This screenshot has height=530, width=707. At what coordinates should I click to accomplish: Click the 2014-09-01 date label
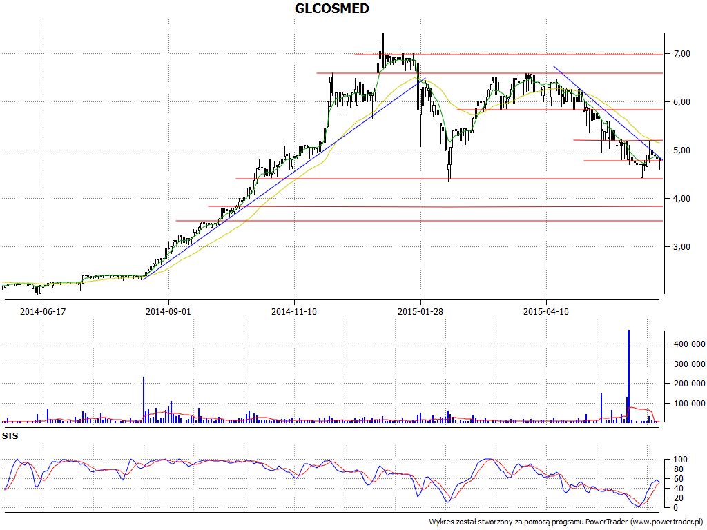coord(168,311)
